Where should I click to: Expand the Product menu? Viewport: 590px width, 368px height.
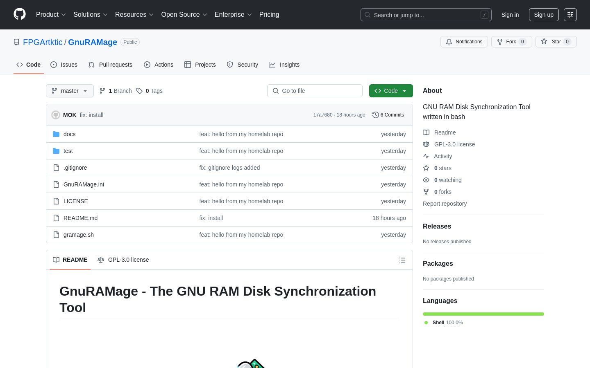click(51, 15)
